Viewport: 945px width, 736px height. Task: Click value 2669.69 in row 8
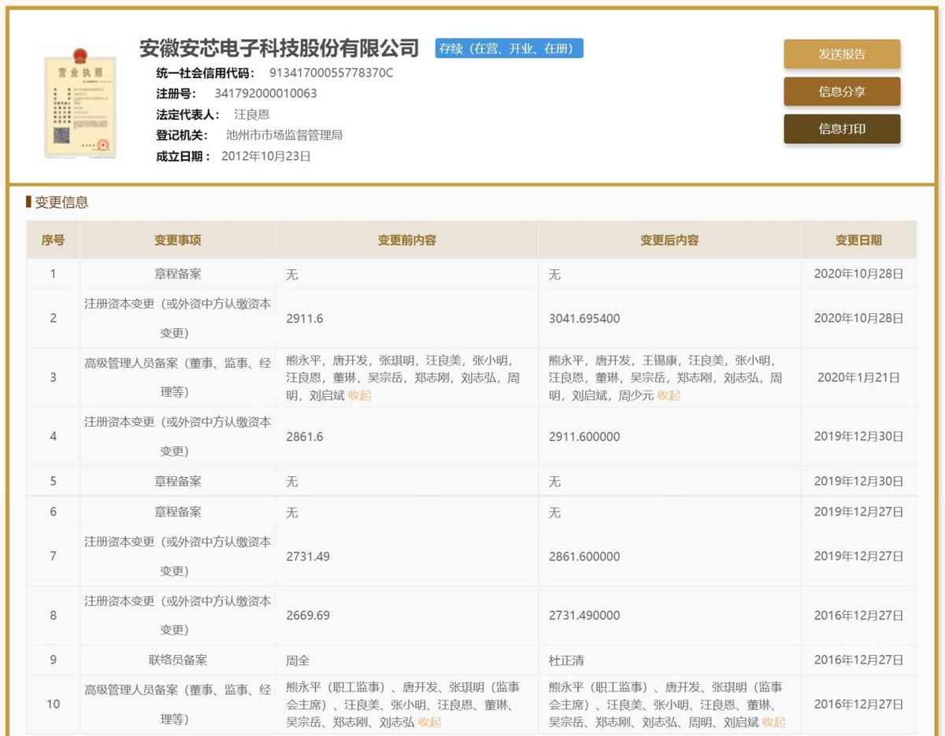pos(308,616)
